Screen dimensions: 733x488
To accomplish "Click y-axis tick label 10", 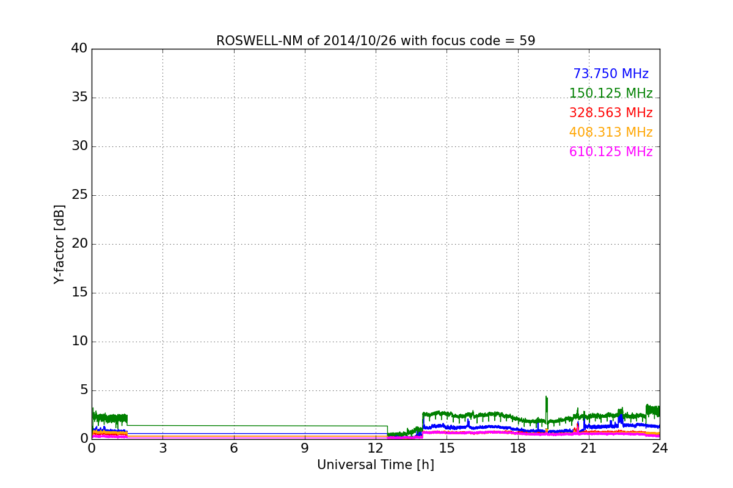I will click(79, 342).
